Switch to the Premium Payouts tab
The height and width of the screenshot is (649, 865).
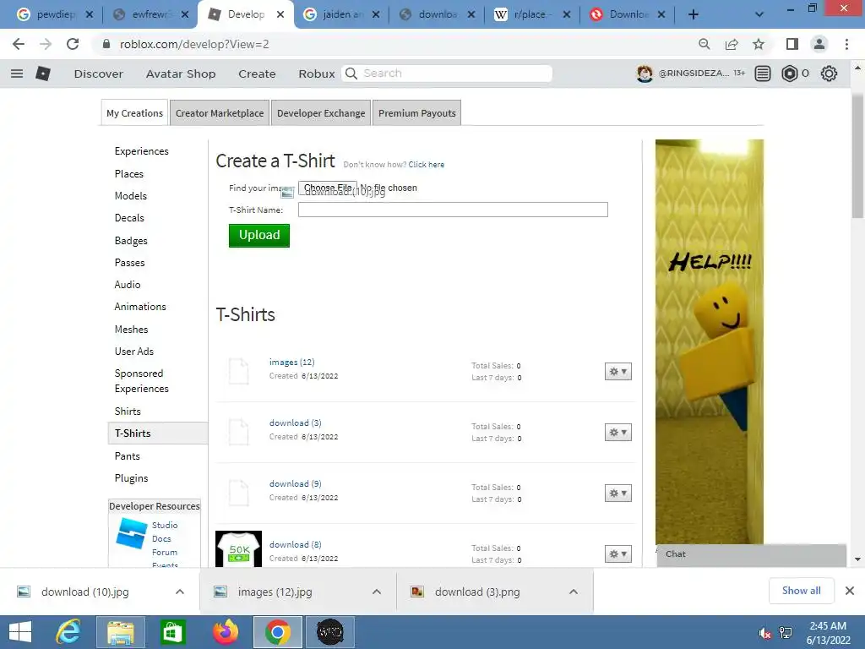point(417,113)
